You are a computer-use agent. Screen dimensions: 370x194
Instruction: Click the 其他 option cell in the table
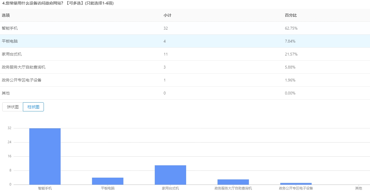click(6, 93)
